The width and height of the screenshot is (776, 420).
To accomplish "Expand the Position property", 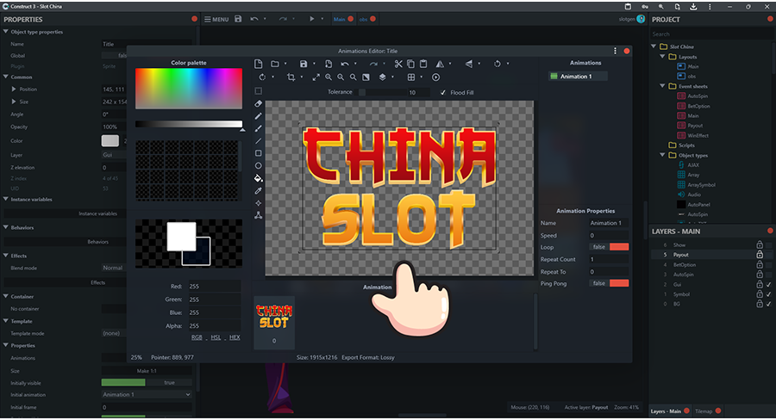I will tap(14, 90).
